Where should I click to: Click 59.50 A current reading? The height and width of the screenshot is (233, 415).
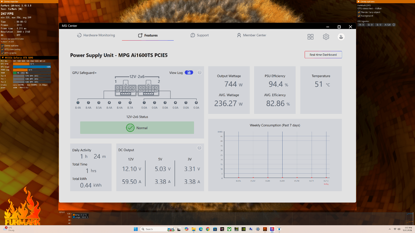pos(132,182)
